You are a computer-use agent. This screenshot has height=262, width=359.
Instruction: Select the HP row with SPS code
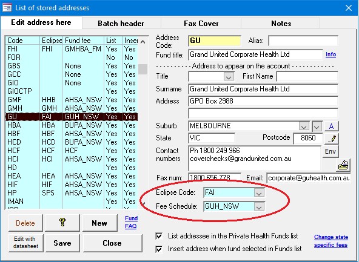pyautogui.click(x=72, y=192)
